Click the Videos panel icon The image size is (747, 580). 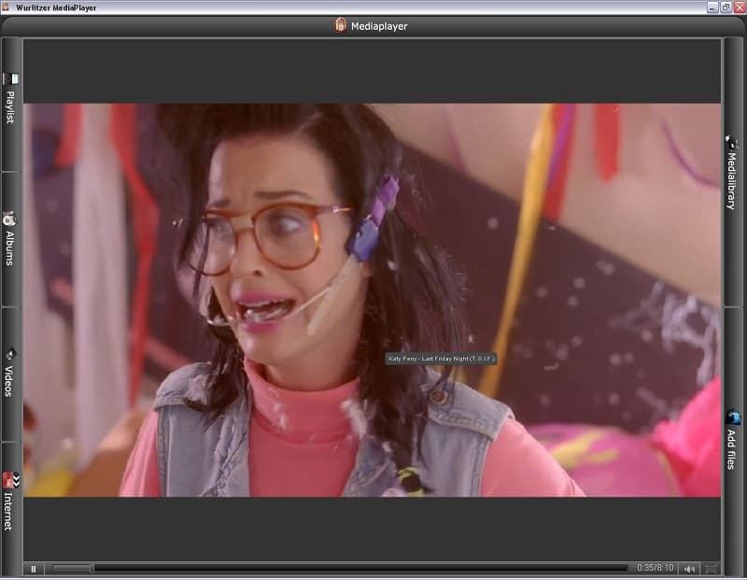[10, 354]
